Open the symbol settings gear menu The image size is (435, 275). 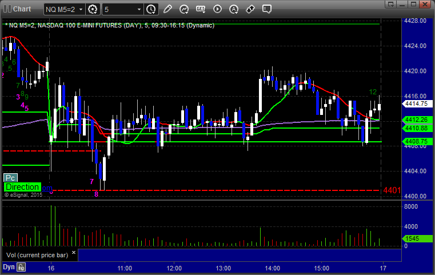93,10
